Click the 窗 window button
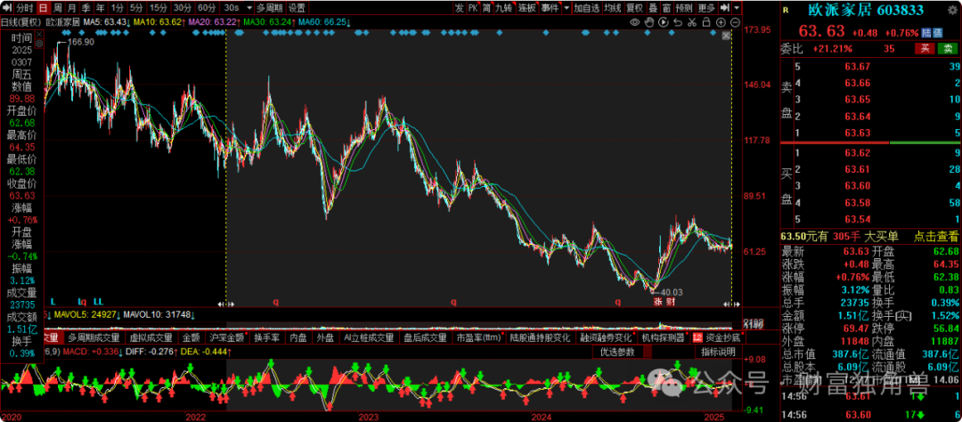Screen dimensions: 962x422 666,8
